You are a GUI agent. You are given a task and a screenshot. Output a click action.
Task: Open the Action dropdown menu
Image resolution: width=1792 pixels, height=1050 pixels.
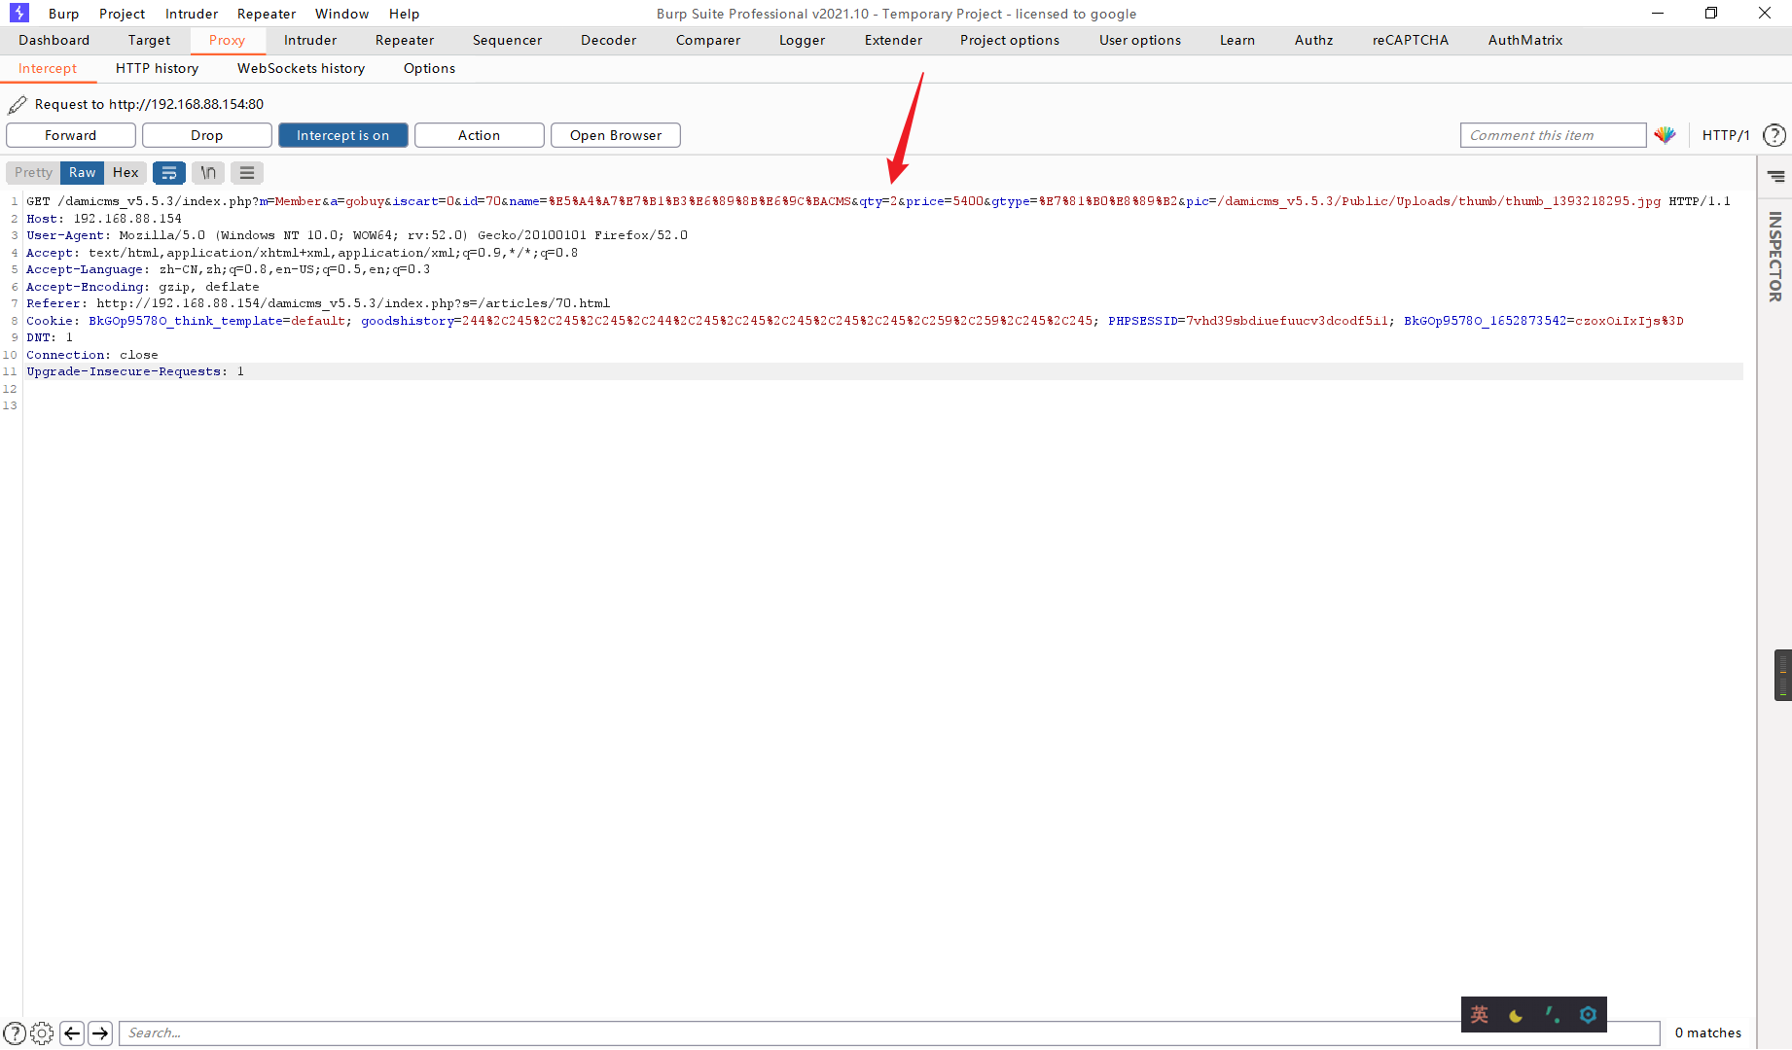point(479,135)
